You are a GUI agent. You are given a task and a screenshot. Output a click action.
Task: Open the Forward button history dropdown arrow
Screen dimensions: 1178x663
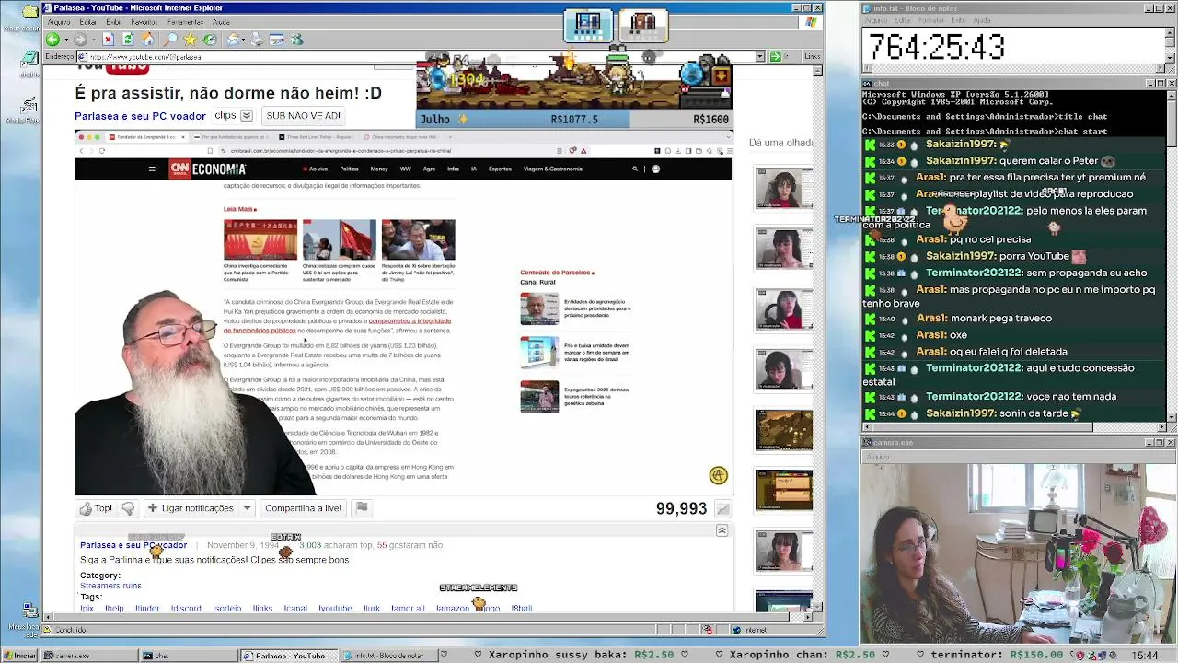(x=94, y=40)
